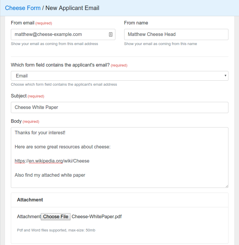The image size is (239, 245).
Task: Click the 'New Applicant Email' page title
Action: 72,8
